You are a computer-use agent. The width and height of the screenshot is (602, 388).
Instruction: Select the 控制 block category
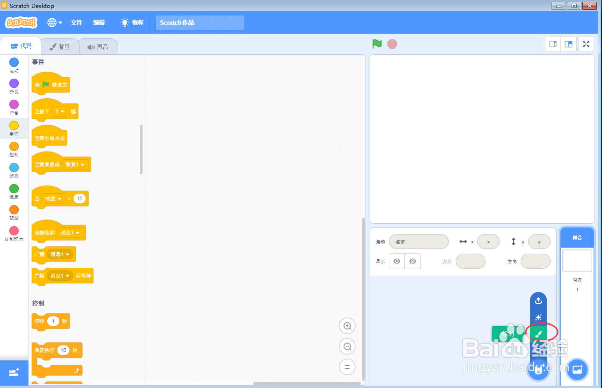[x=14, y=149]
